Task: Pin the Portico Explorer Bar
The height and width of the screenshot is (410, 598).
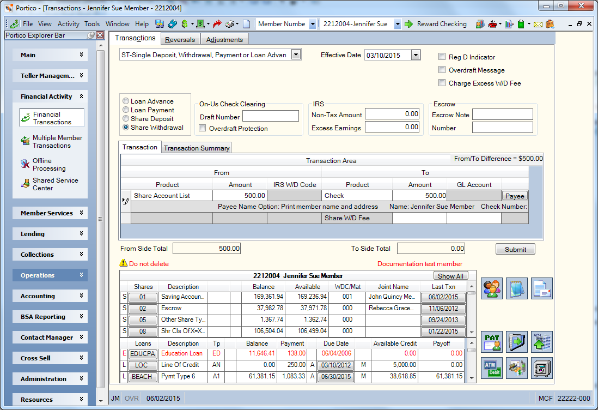Action: [91, 35]
